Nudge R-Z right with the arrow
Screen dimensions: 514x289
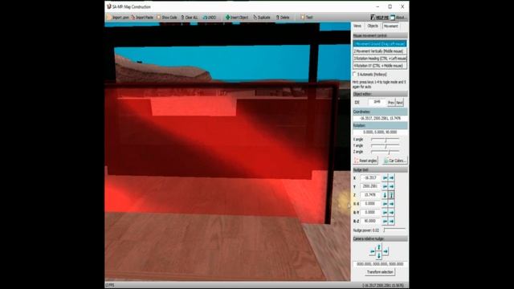391,222
